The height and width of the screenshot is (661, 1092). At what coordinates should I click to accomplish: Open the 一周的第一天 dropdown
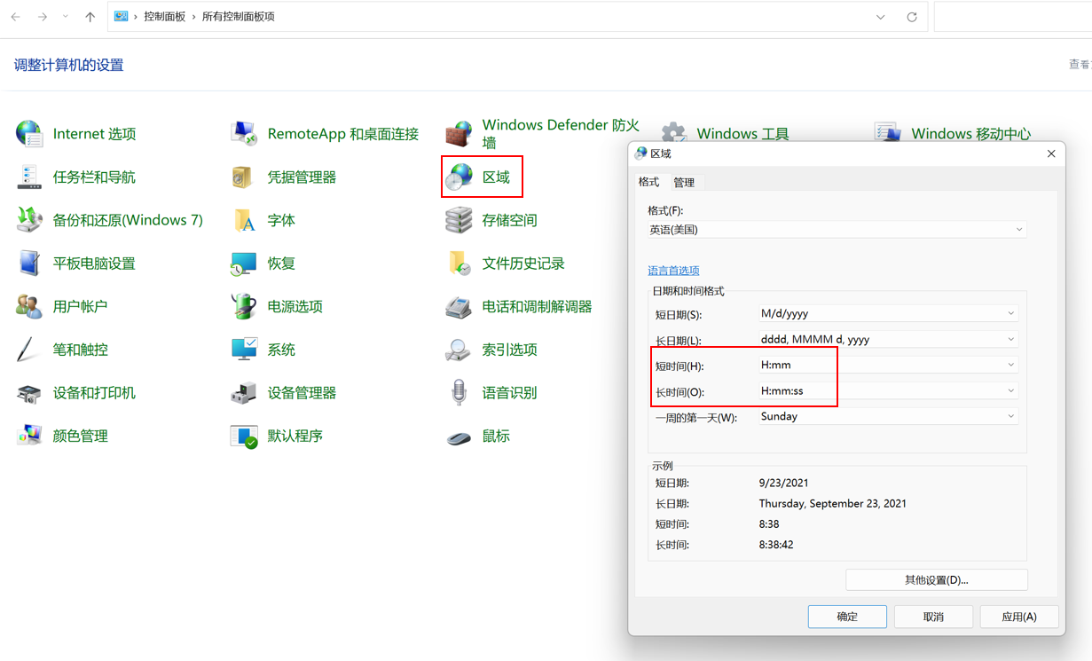click(x=1010, y=416)
